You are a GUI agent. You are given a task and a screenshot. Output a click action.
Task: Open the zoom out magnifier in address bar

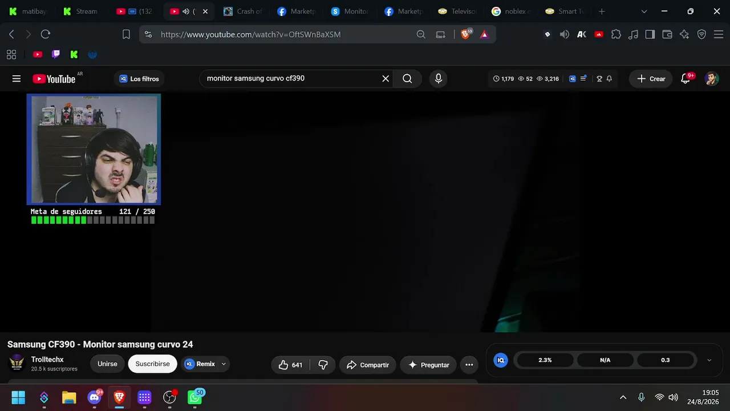[x=421, y=34]
